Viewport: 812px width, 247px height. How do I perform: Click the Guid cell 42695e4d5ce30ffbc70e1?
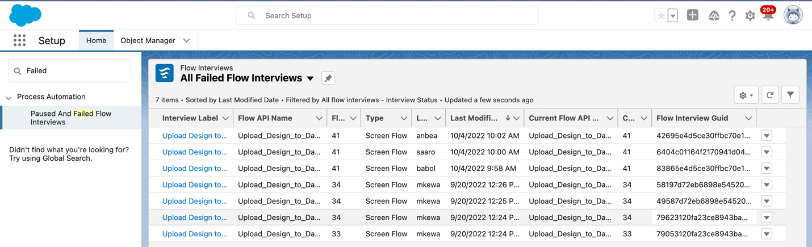[703, 136]
